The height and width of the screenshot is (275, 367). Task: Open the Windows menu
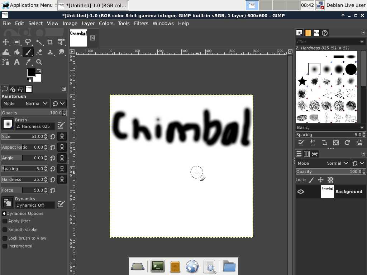tap(163, 23)
